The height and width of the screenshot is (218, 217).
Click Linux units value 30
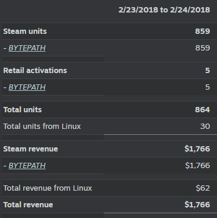point(205,127)
